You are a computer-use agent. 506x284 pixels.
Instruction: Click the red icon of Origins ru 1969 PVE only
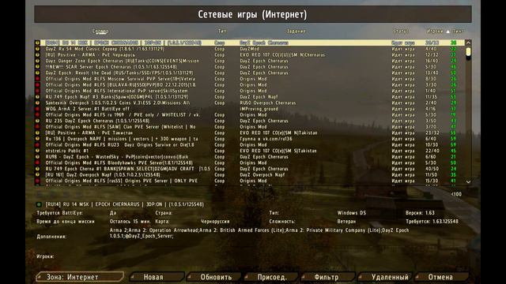pyautogui.click(x=37, y=115)
